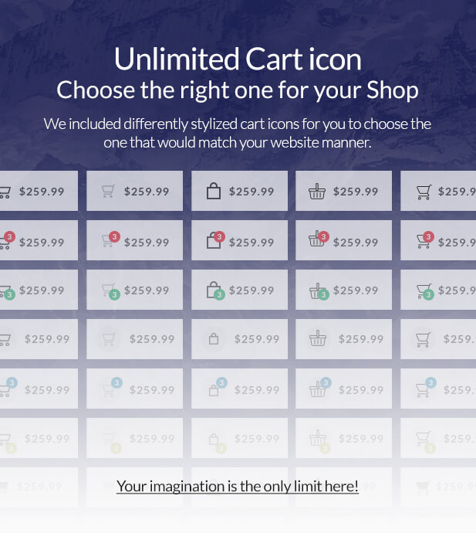Click the shopping bag icon with red badge
This screenshot has height=533, width=476.
214,241
